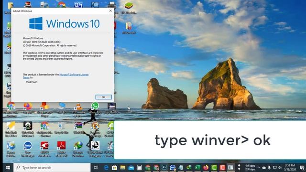The width and height of the screenshot is (306, 172).
Task: Click the licensee name 'Mashnoon'
Action: tap(32, 82)
